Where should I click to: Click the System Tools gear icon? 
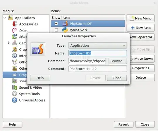pos(14,94)
